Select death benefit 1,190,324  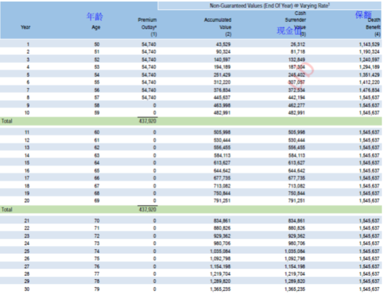pyautogui.click(x=369, y=52)
